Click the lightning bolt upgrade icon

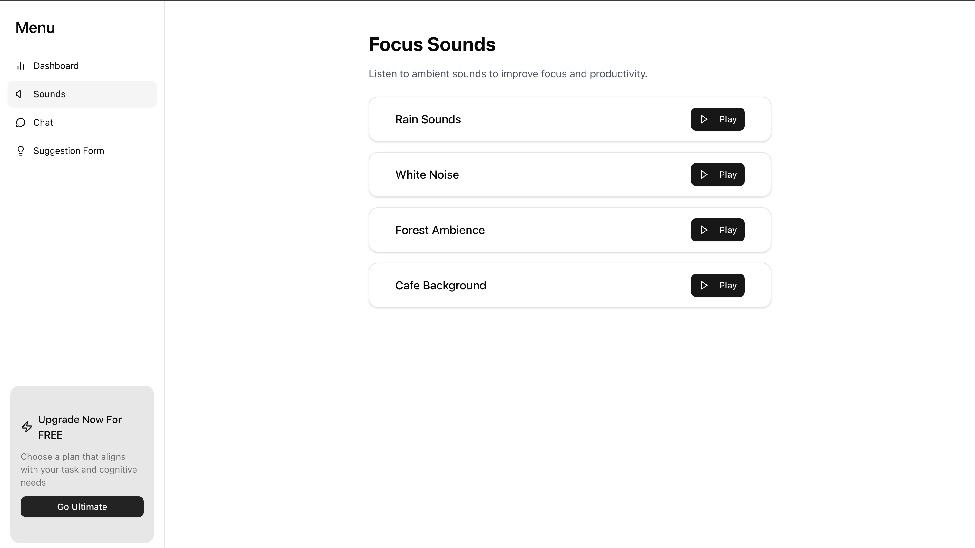coord(26,427)
